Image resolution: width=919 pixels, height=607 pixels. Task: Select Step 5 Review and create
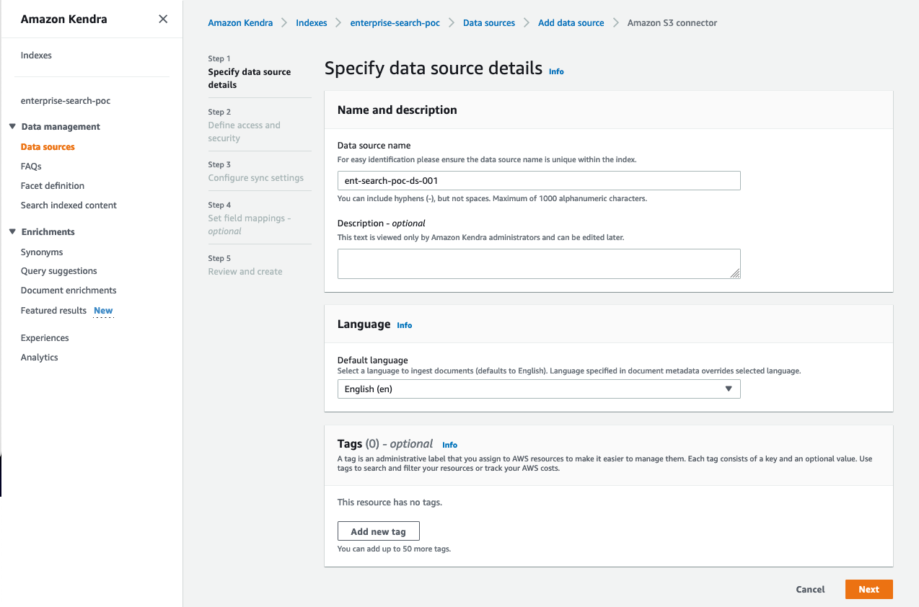pyautogui.click(x=245, y=272)
